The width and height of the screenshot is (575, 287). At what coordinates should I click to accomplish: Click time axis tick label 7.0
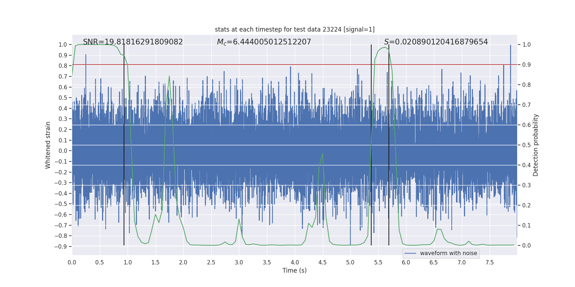coord(462,262)
